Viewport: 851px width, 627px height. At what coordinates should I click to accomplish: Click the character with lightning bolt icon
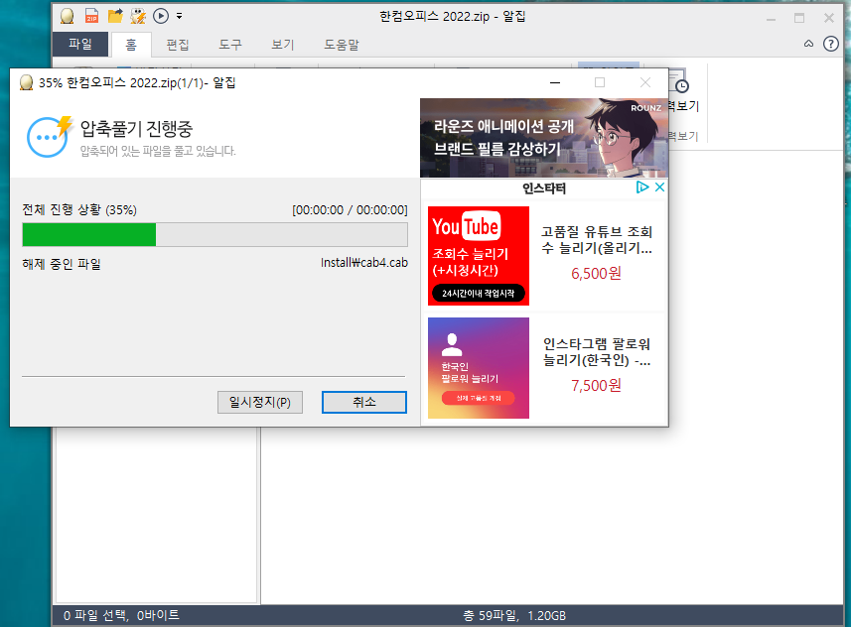137,16
